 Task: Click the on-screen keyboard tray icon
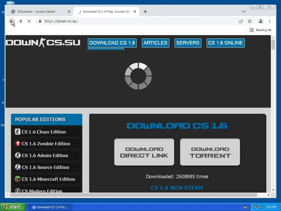tap(245, 207)
